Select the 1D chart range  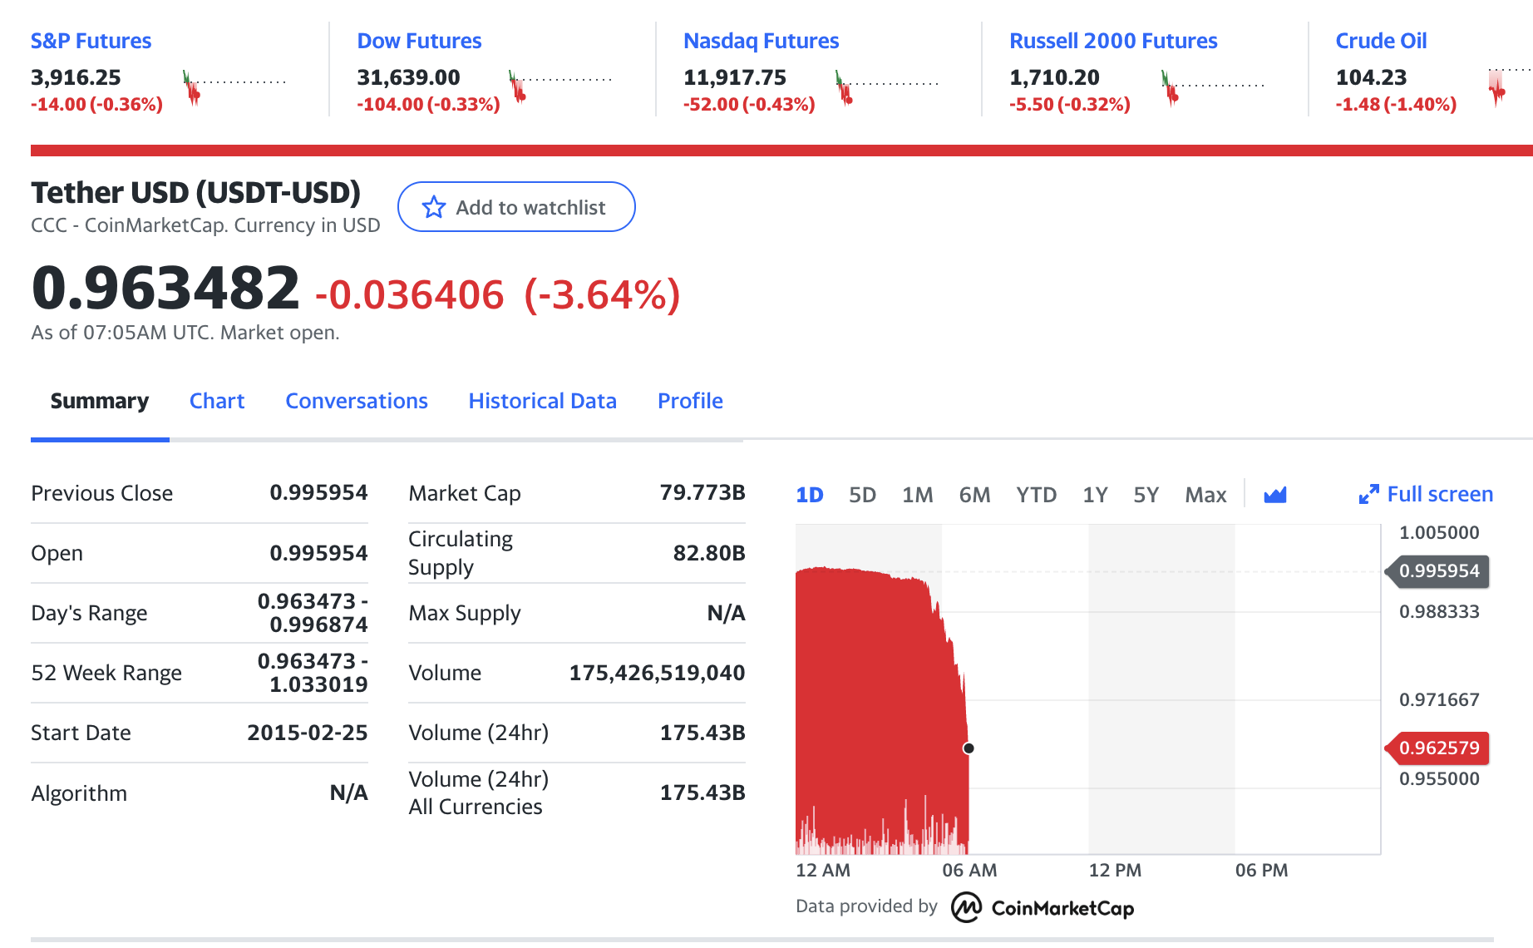click(809, 495)
